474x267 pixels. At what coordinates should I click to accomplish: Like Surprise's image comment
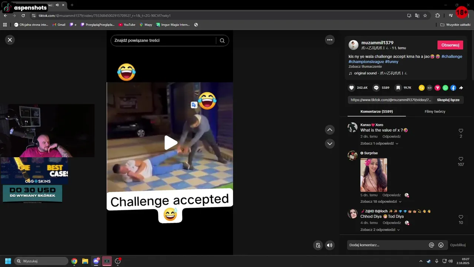[461, 159]
